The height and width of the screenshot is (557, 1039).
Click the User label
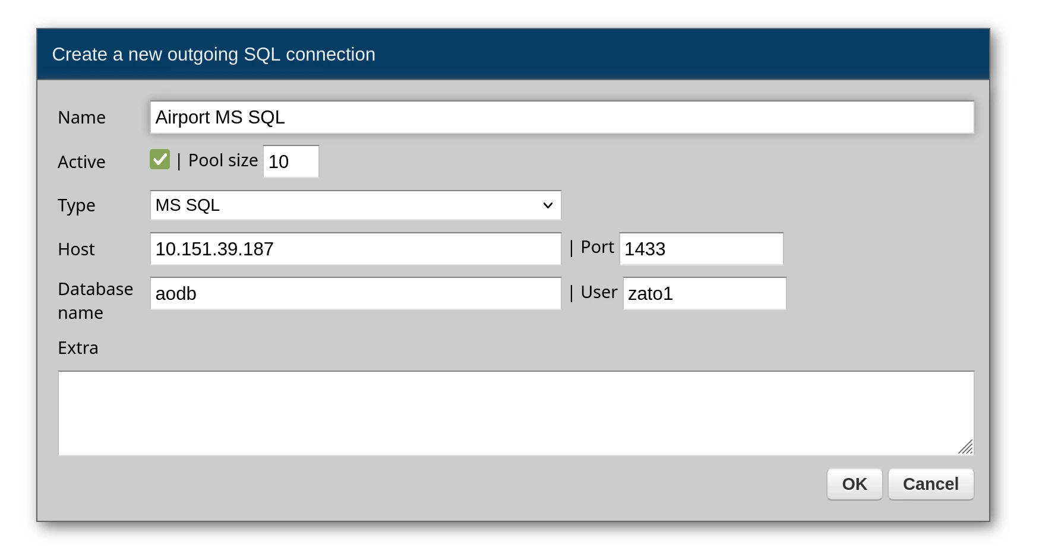pyautogui.click(x=599, y=292)
